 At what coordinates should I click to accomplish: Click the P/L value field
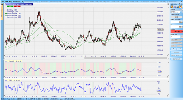[x=176, y=27]
